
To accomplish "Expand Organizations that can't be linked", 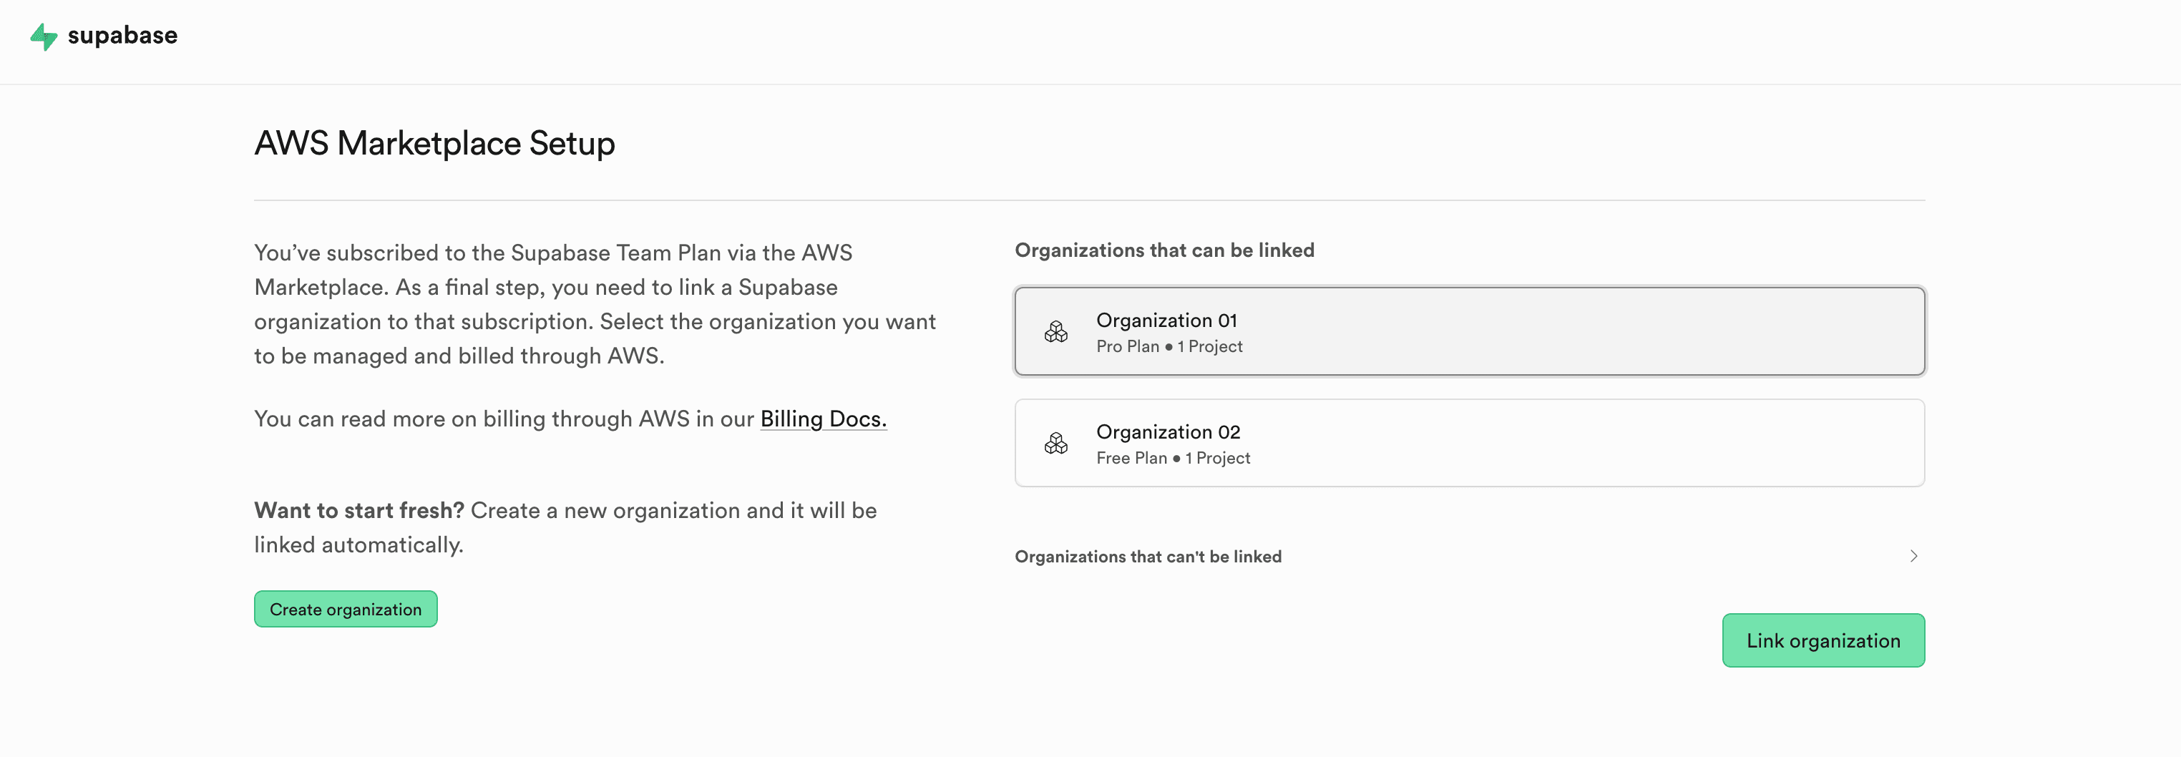I will coord(1147,557).
